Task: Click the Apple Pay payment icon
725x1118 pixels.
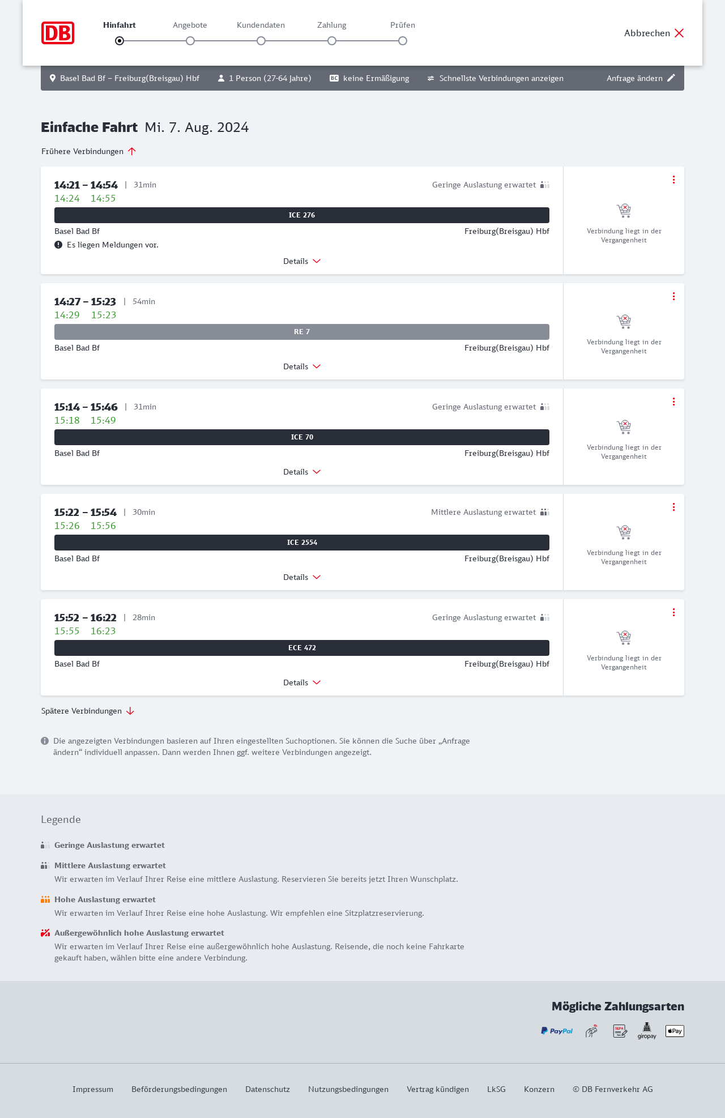Action: click(x=675, y=1031)
